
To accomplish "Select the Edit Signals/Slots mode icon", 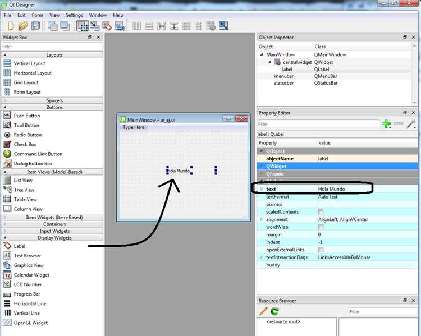I will click(94, 26).
